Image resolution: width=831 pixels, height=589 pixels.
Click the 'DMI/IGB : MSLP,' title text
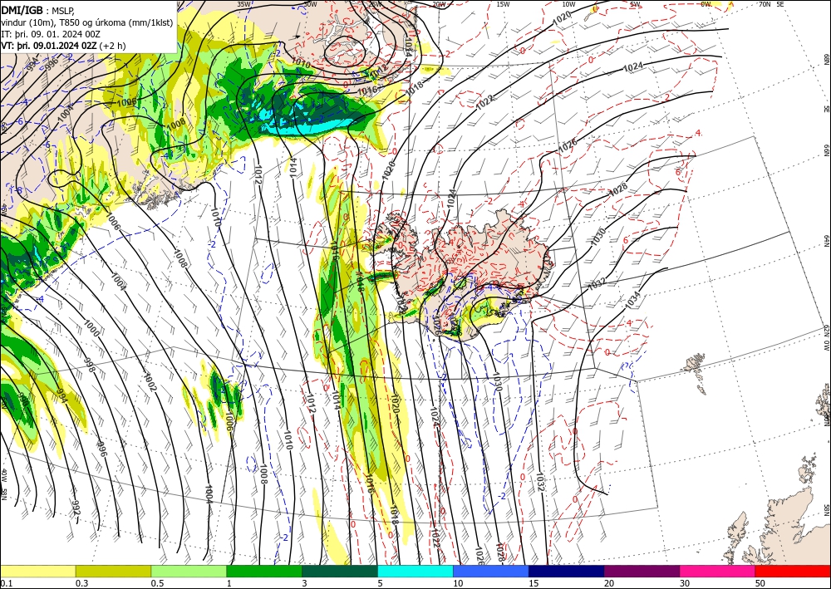click(x=38, y=11)
